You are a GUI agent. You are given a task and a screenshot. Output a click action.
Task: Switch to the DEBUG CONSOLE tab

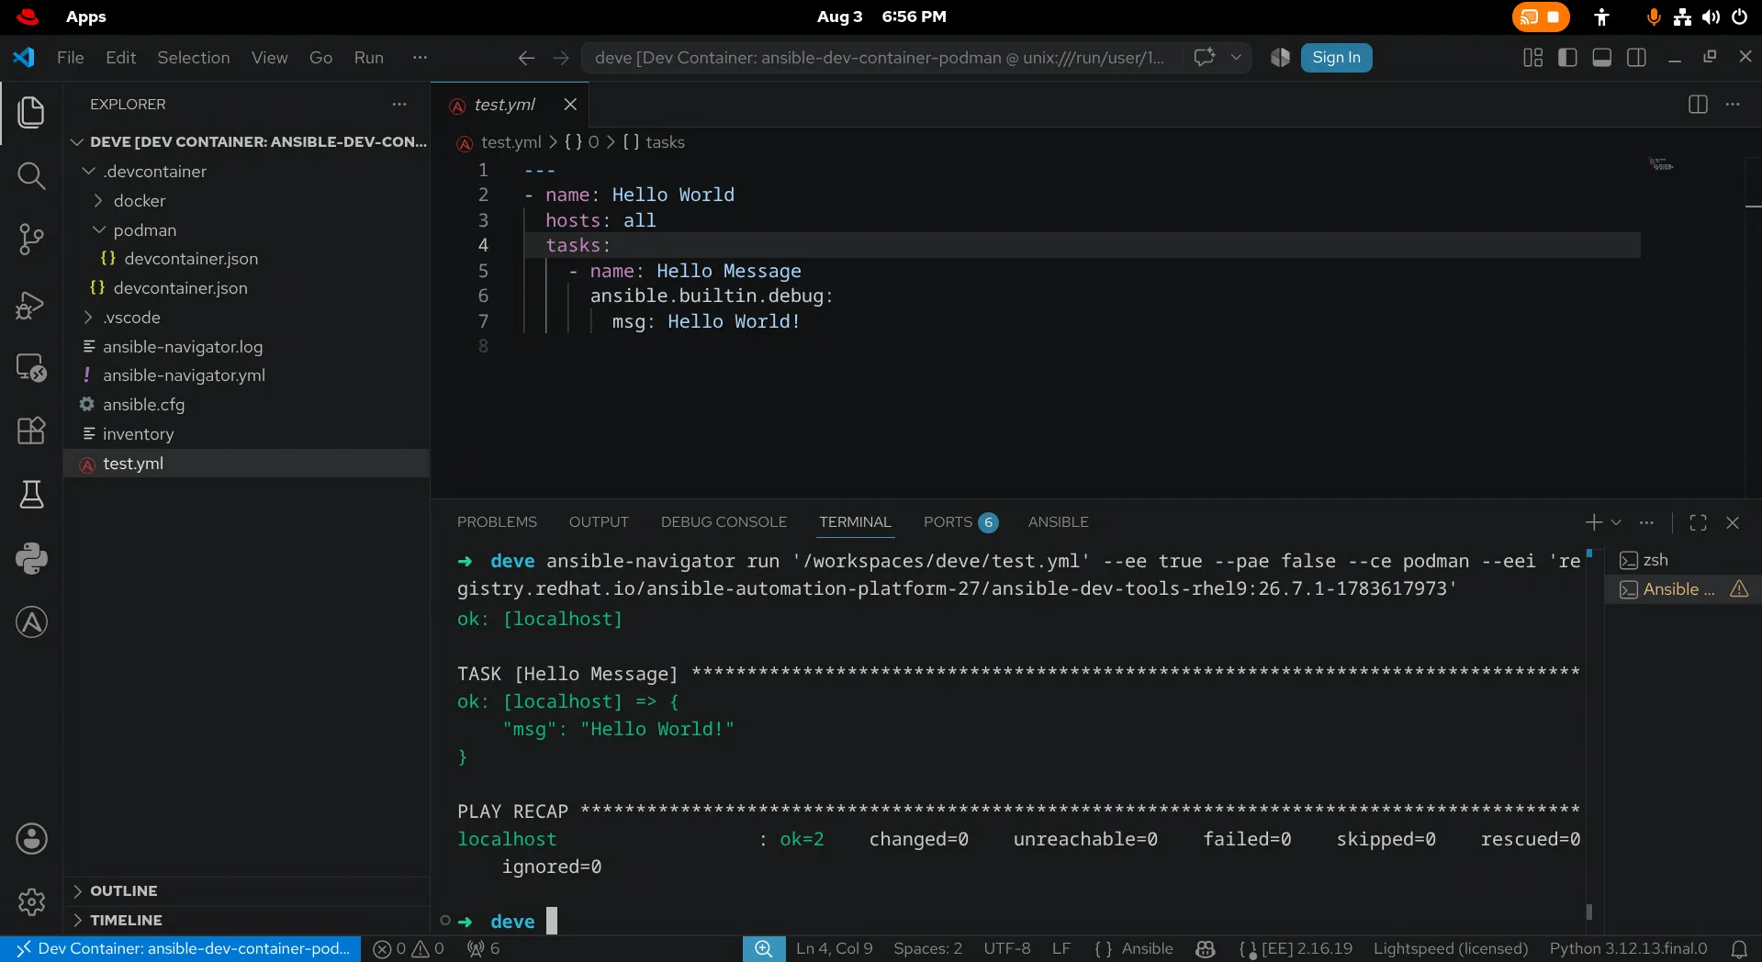click(724, 522)
